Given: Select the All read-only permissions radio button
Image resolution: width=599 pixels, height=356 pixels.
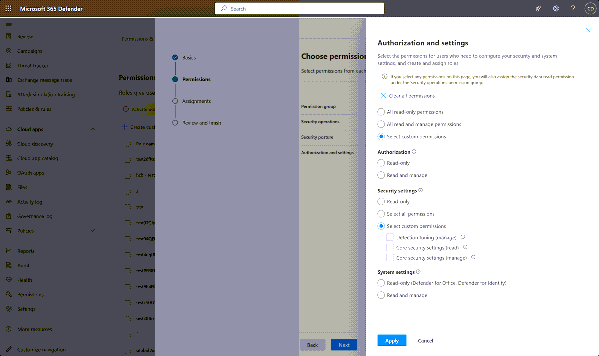Looking at the screenshot, I should click(381, 112).
